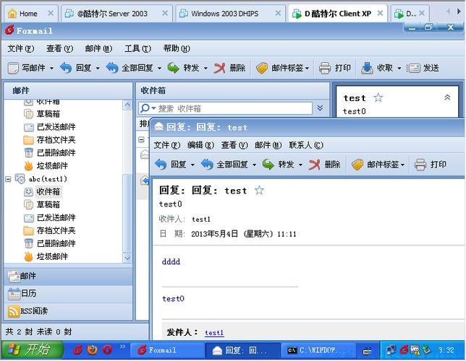Click sender link test1 in quoted message

click(214, 333)
